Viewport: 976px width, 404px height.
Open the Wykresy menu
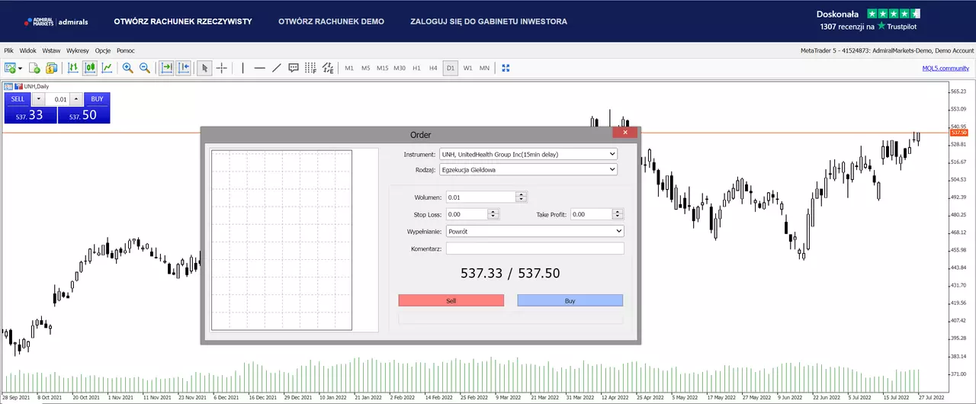pos(78,50)
